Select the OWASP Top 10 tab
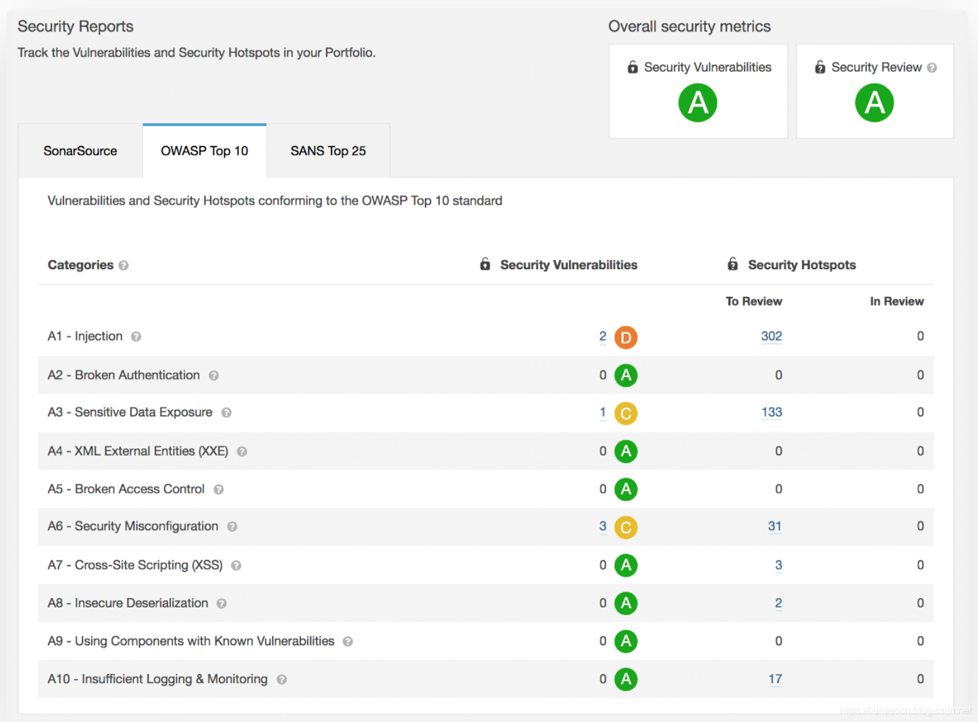Image resolution: width=978 pixels, height=722 pixels. tap(204, 151)
